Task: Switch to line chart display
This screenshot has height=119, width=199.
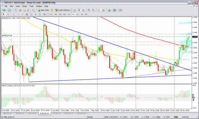Action: click(x=83, y=10)
